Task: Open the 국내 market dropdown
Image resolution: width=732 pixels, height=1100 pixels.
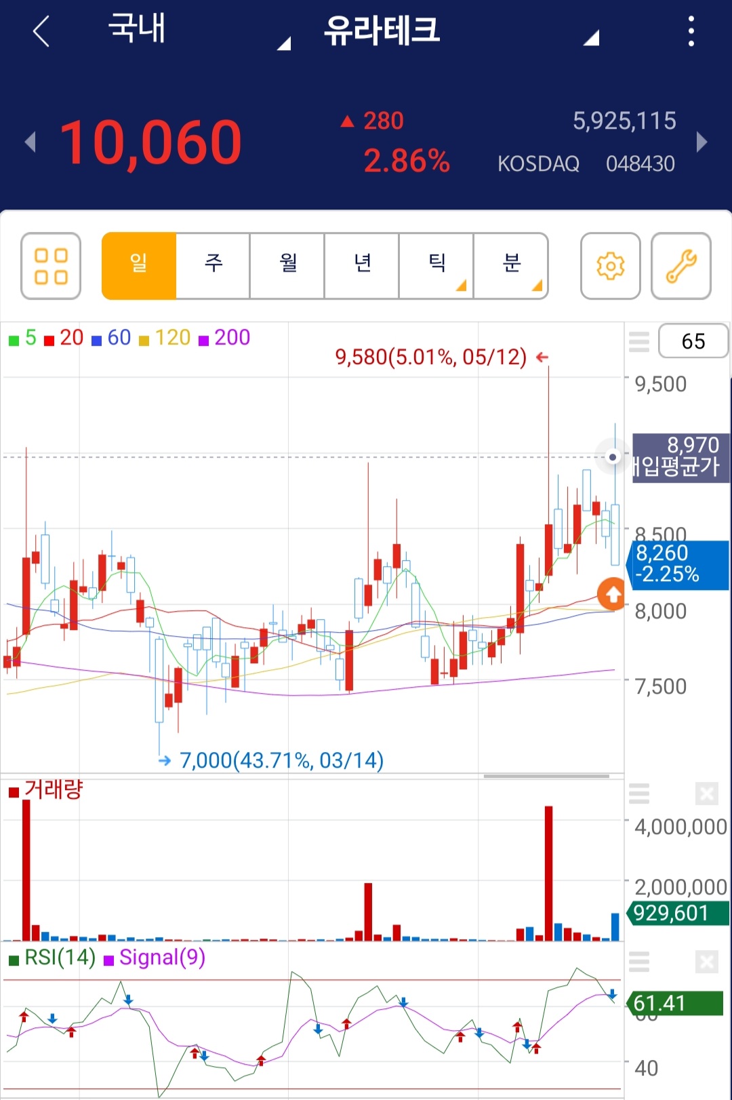Action: 199,31
